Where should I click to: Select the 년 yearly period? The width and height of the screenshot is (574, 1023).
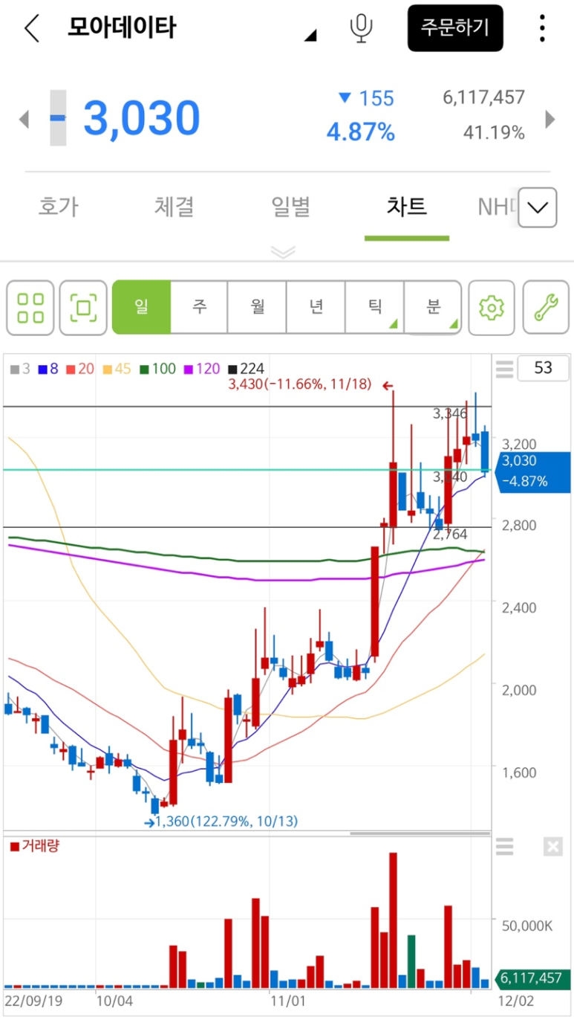coord(316,307)
